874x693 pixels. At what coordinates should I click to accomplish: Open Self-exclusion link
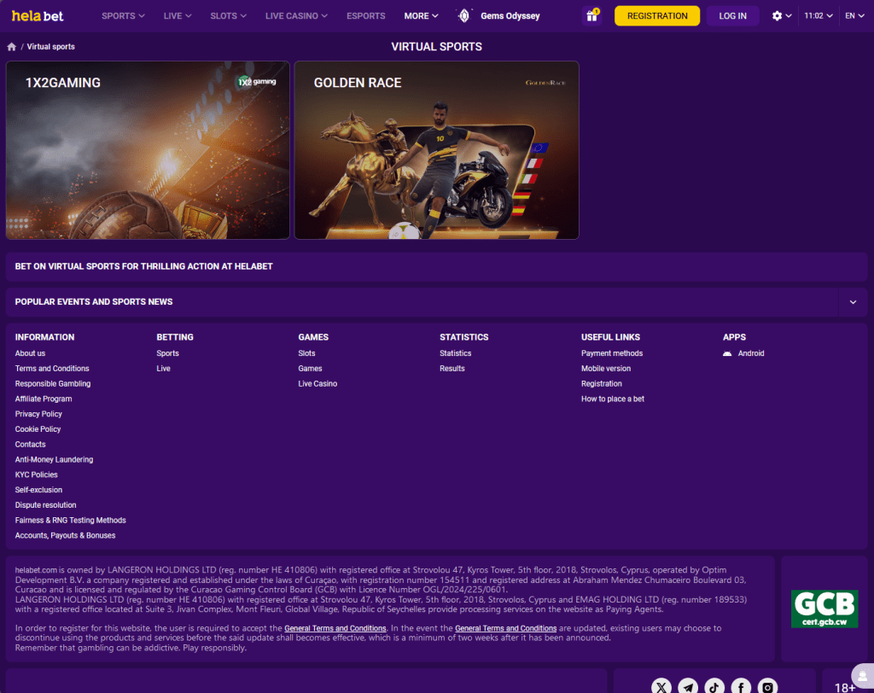click(38, 490)
